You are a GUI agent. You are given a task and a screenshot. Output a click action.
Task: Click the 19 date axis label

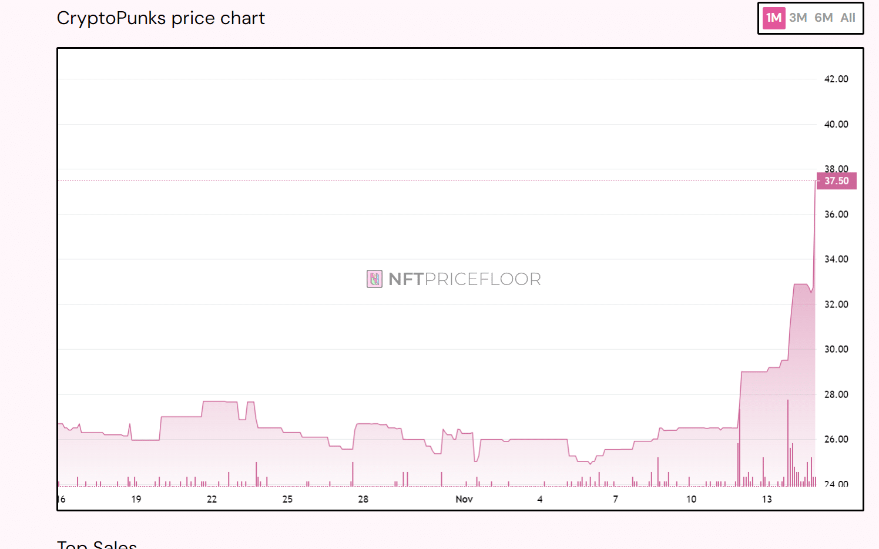pos(136,499)
